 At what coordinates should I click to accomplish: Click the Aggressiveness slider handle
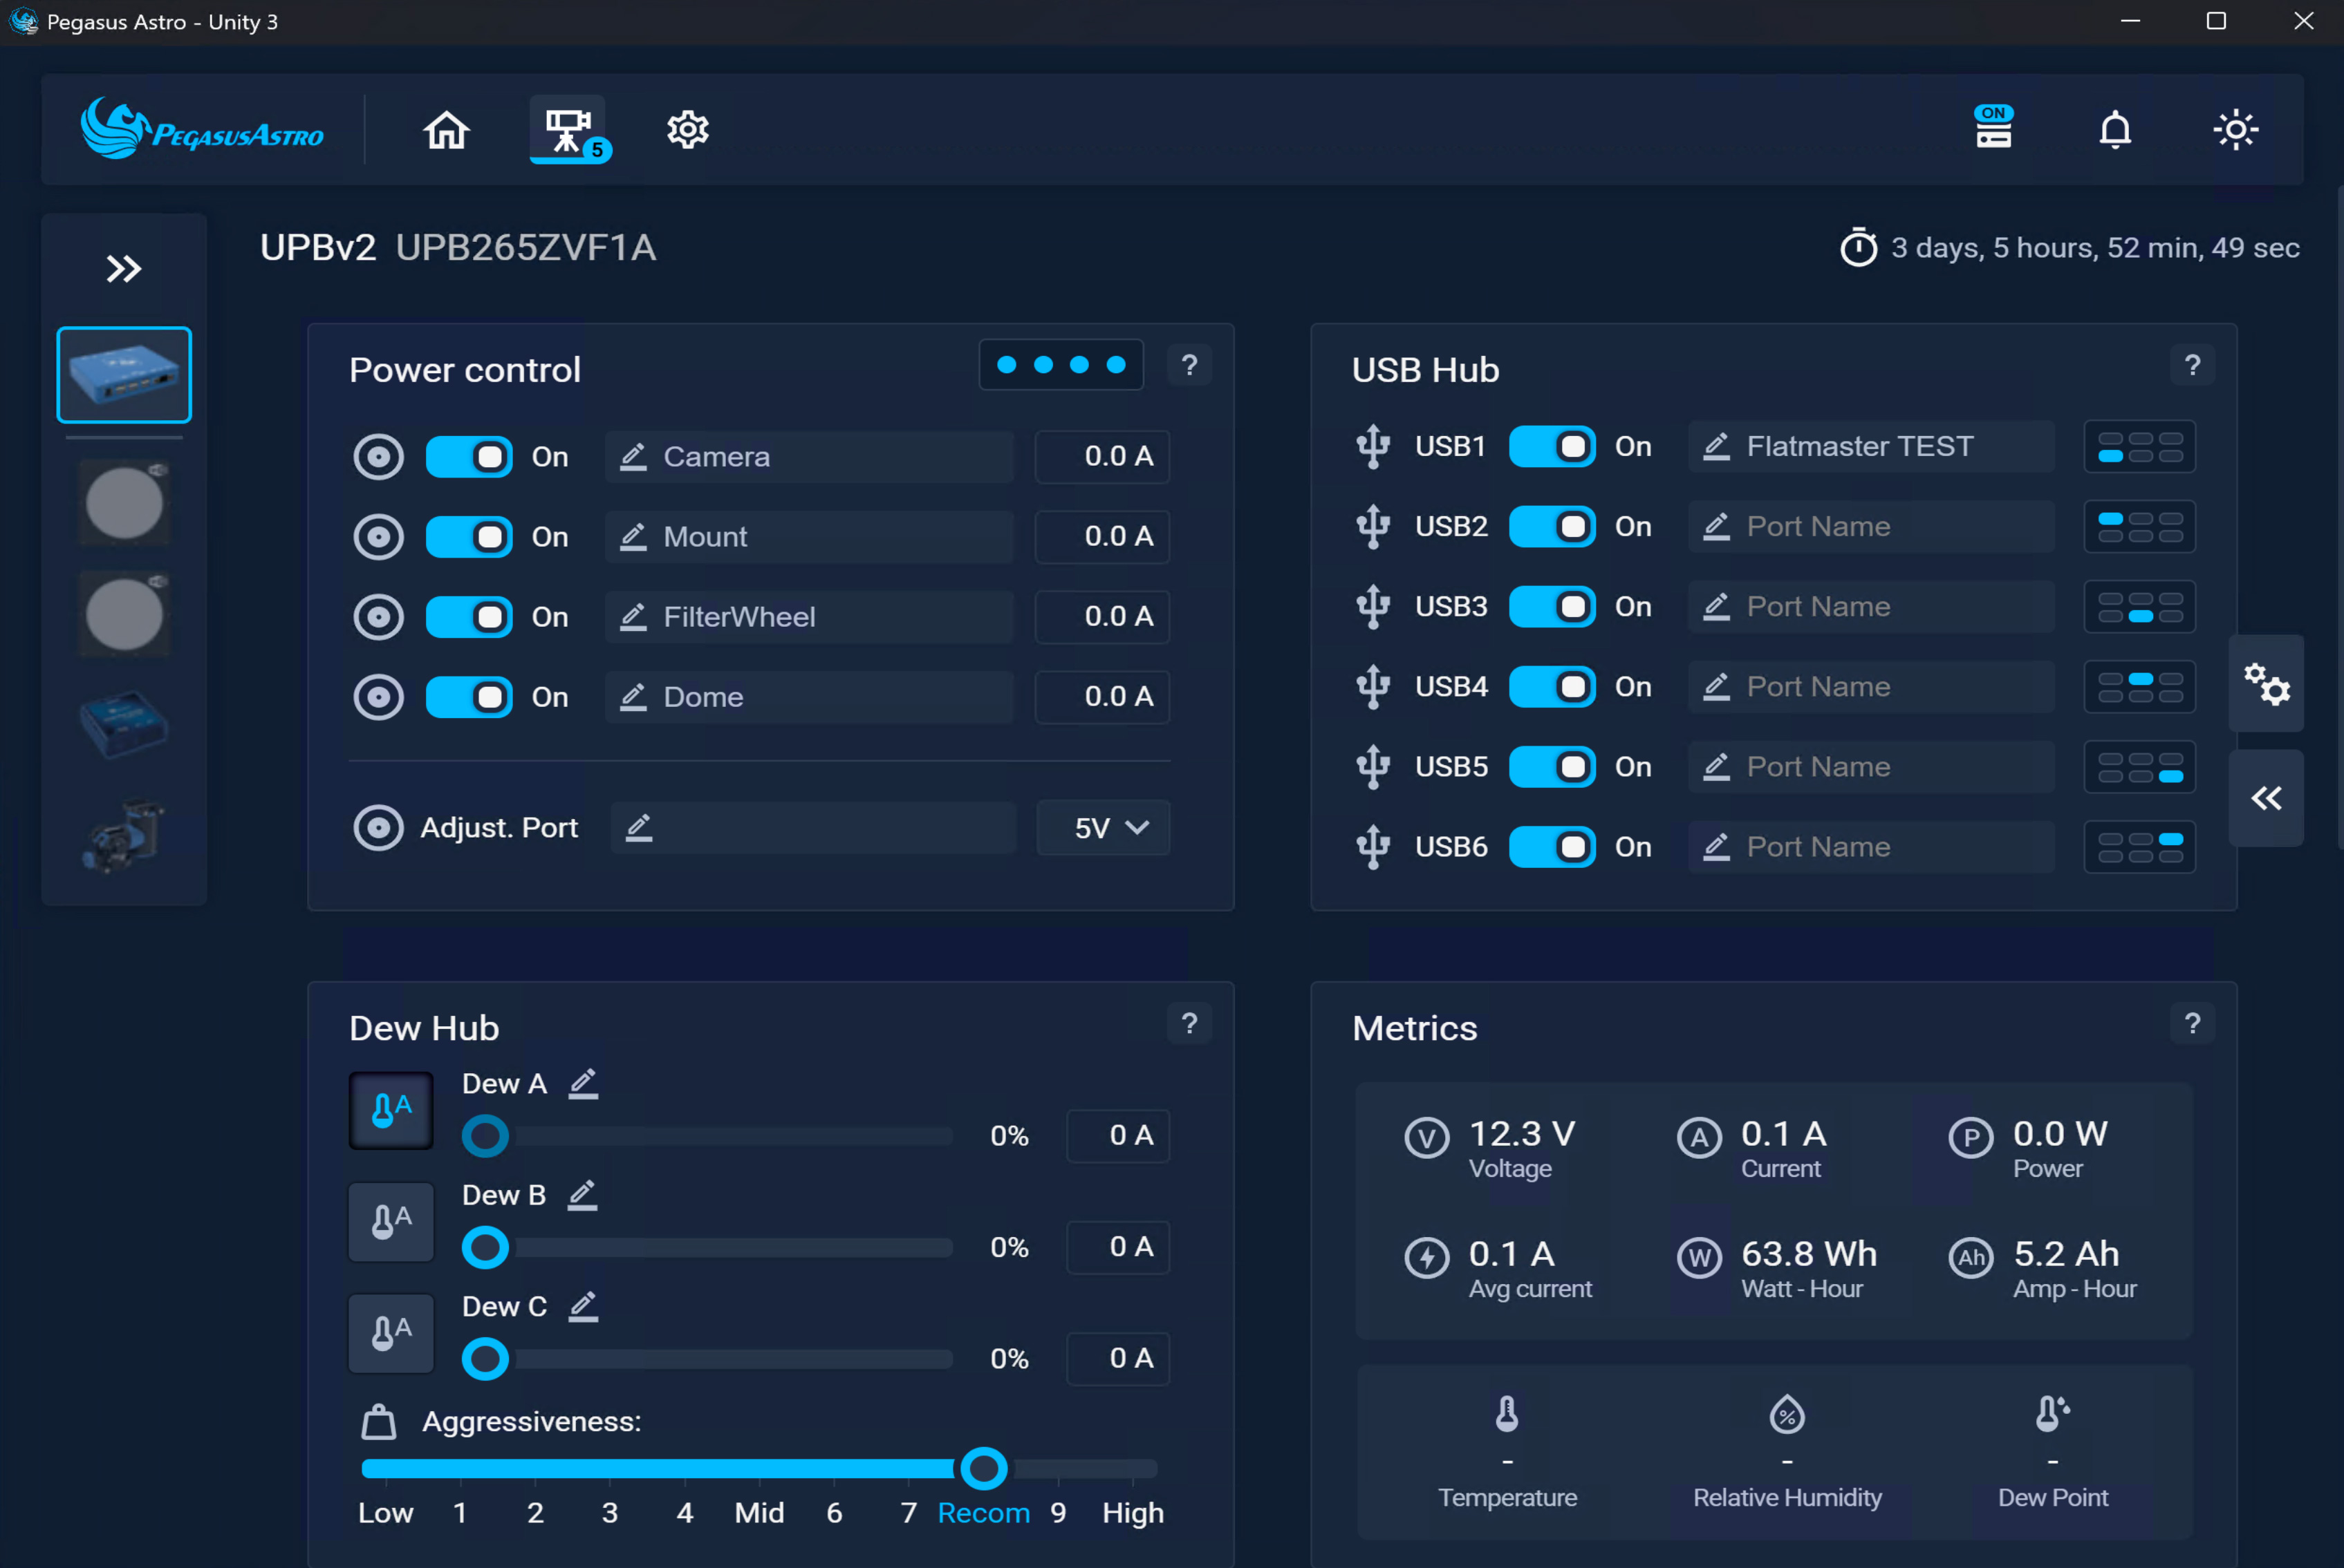pos(983,1468)
